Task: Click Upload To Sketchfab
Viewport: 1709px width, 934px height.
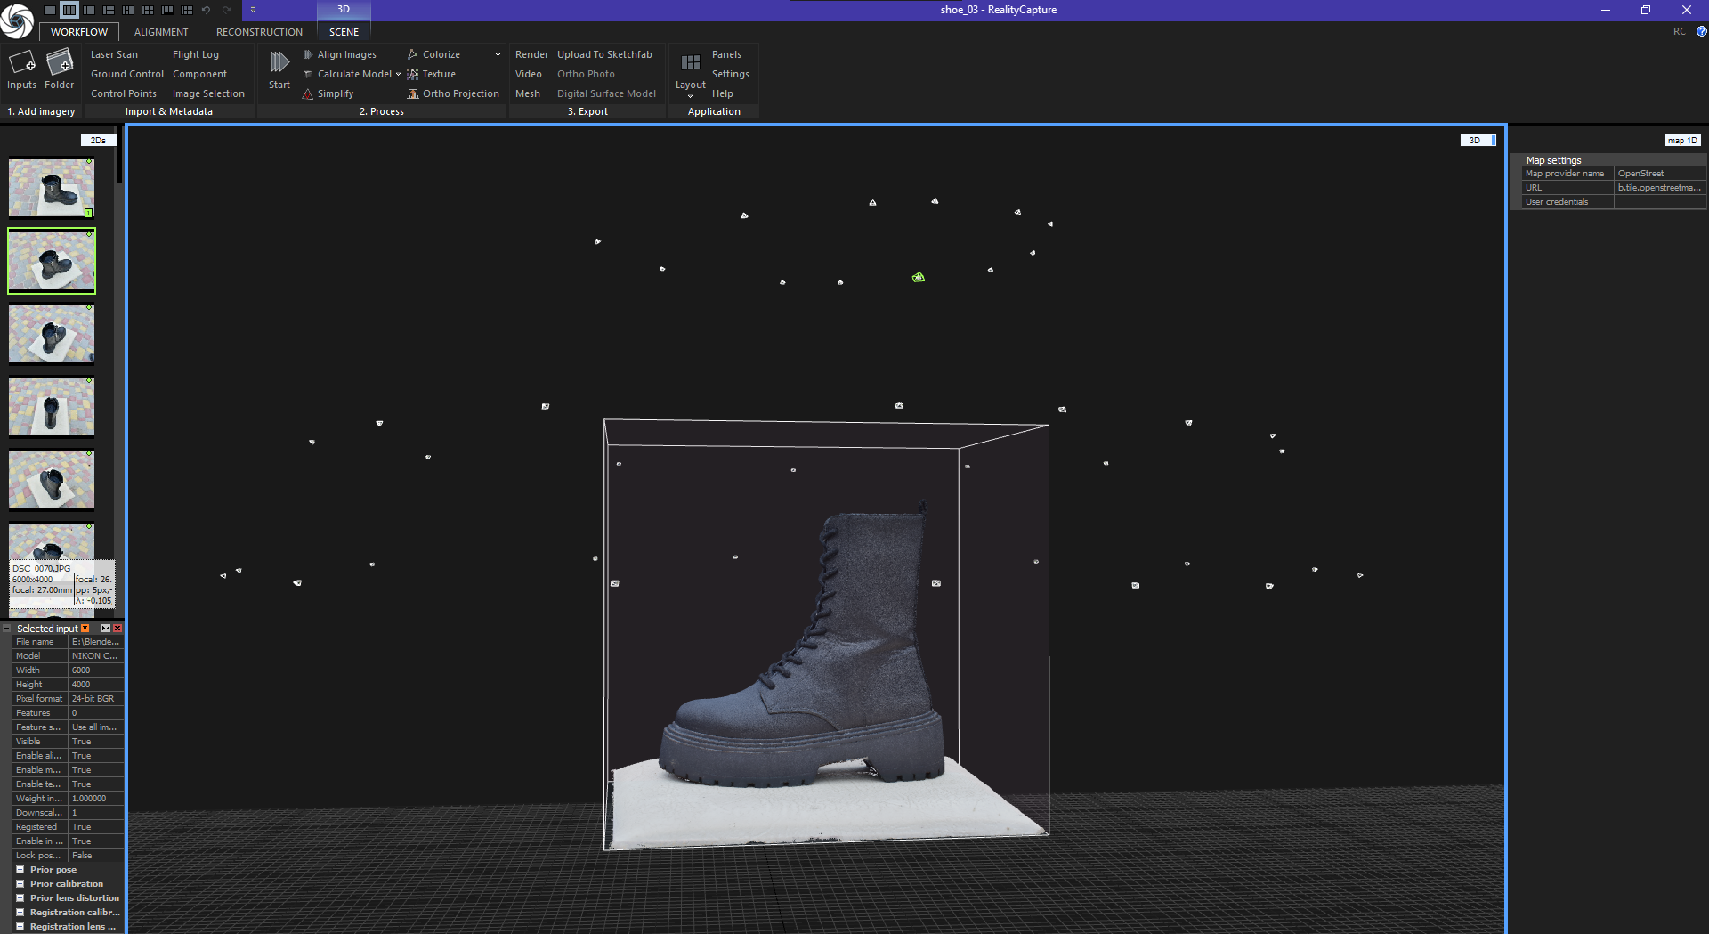Action: (604, 55)
